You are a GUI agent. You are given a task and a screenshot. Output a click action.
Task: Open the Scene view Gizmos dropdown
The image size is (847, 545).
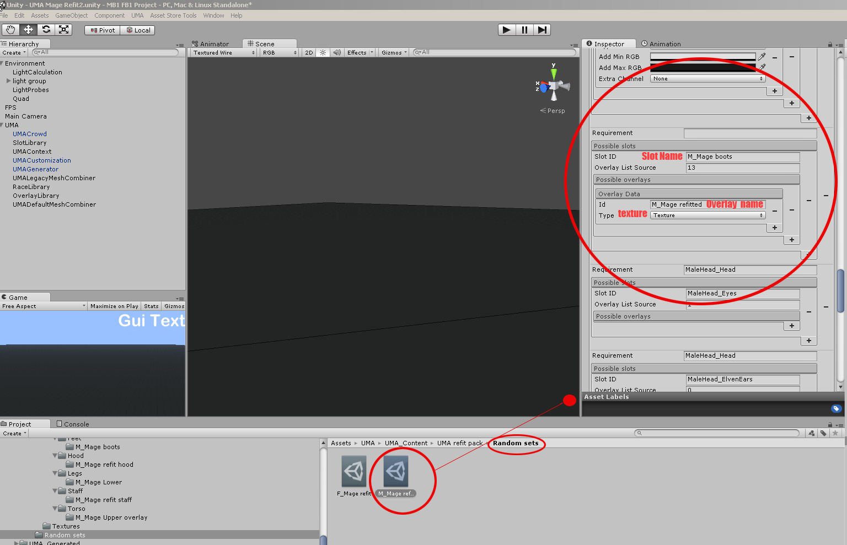point(394,53)
